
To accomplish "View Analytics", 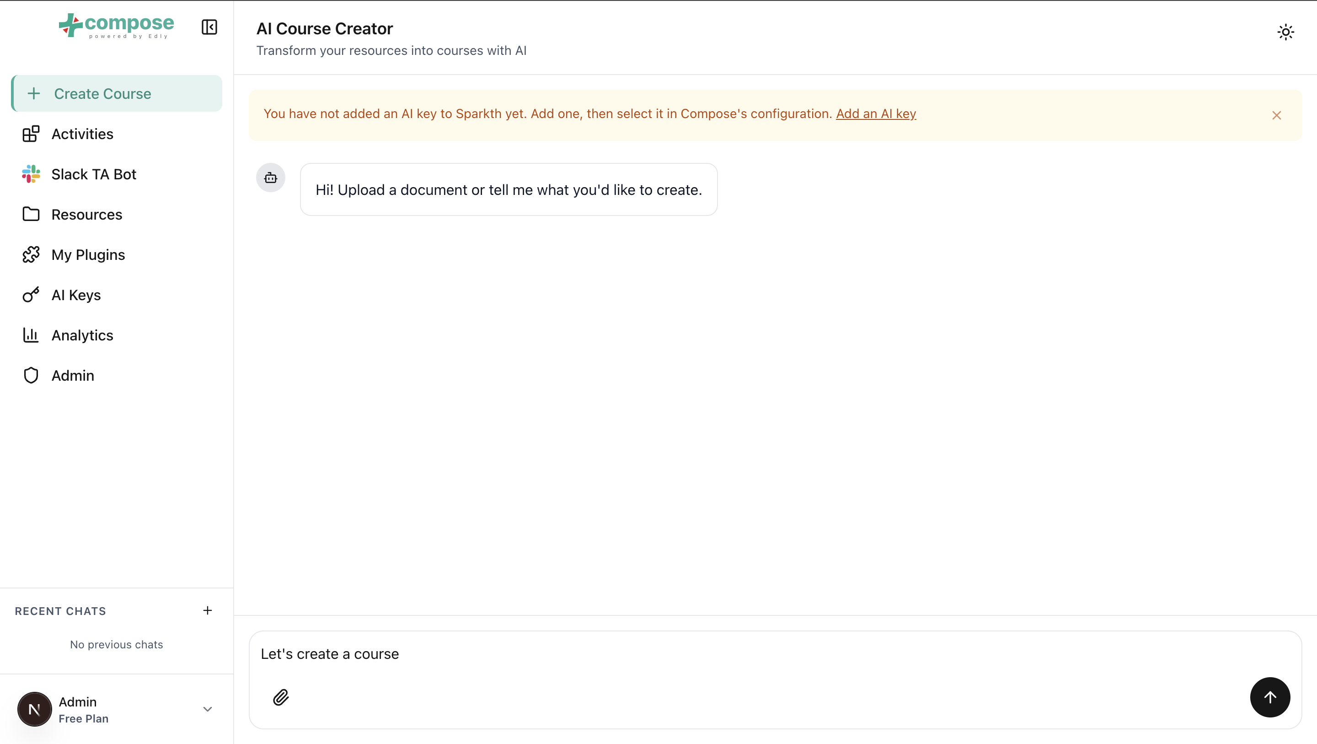I will point(117,335).
